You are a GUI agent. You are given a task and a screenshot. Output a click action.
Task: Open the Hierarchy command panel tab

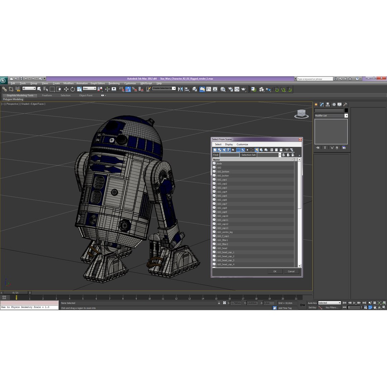point(328,104)
